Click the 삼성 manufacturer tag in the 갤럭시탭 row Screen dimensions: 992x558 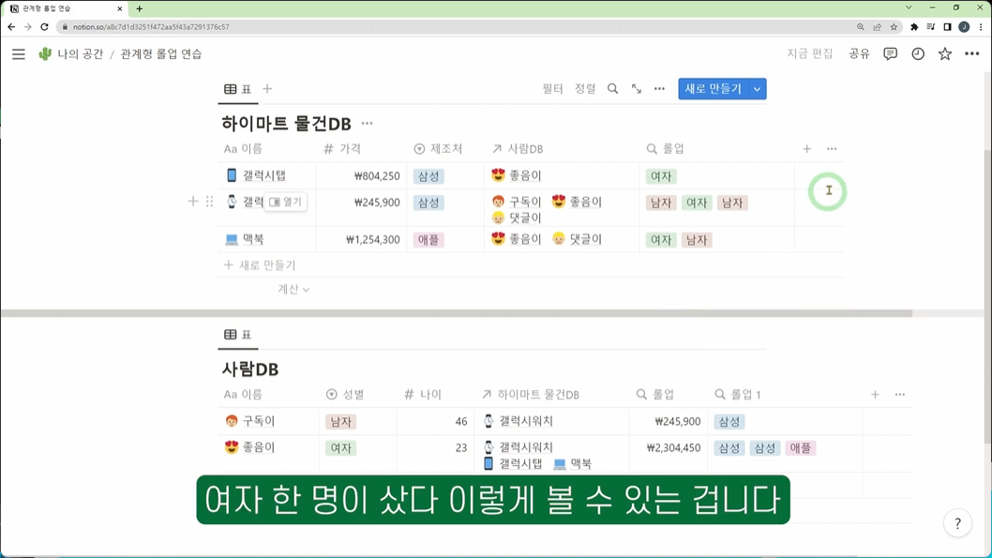point(428,176)
